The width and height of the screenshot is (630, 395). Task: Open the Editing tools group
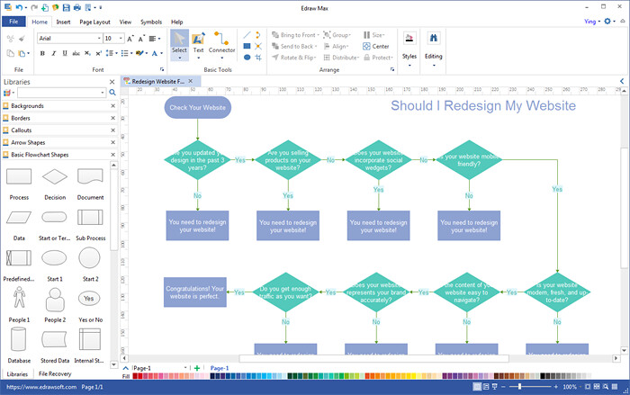coord(433,45)
